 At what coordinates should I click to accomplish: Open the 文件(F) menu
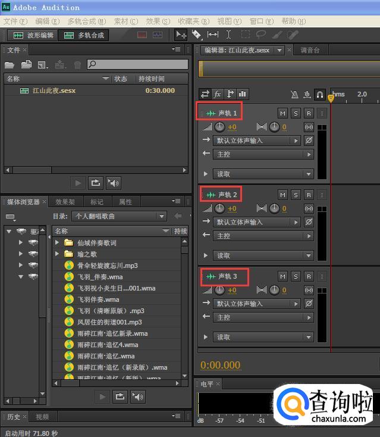pyautogui.click(x=15, y=21)
